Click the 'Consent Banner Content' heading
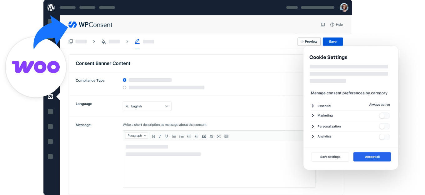The height and width of the screenshot is (195, 425). 103,63
